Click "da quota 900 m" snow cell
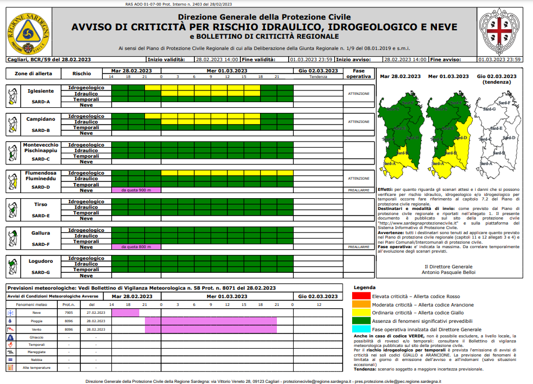 pos(136,190)
